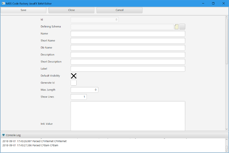Focus the Short Name input field
This screenshot has height=153, width=229.
pos(128,41)
